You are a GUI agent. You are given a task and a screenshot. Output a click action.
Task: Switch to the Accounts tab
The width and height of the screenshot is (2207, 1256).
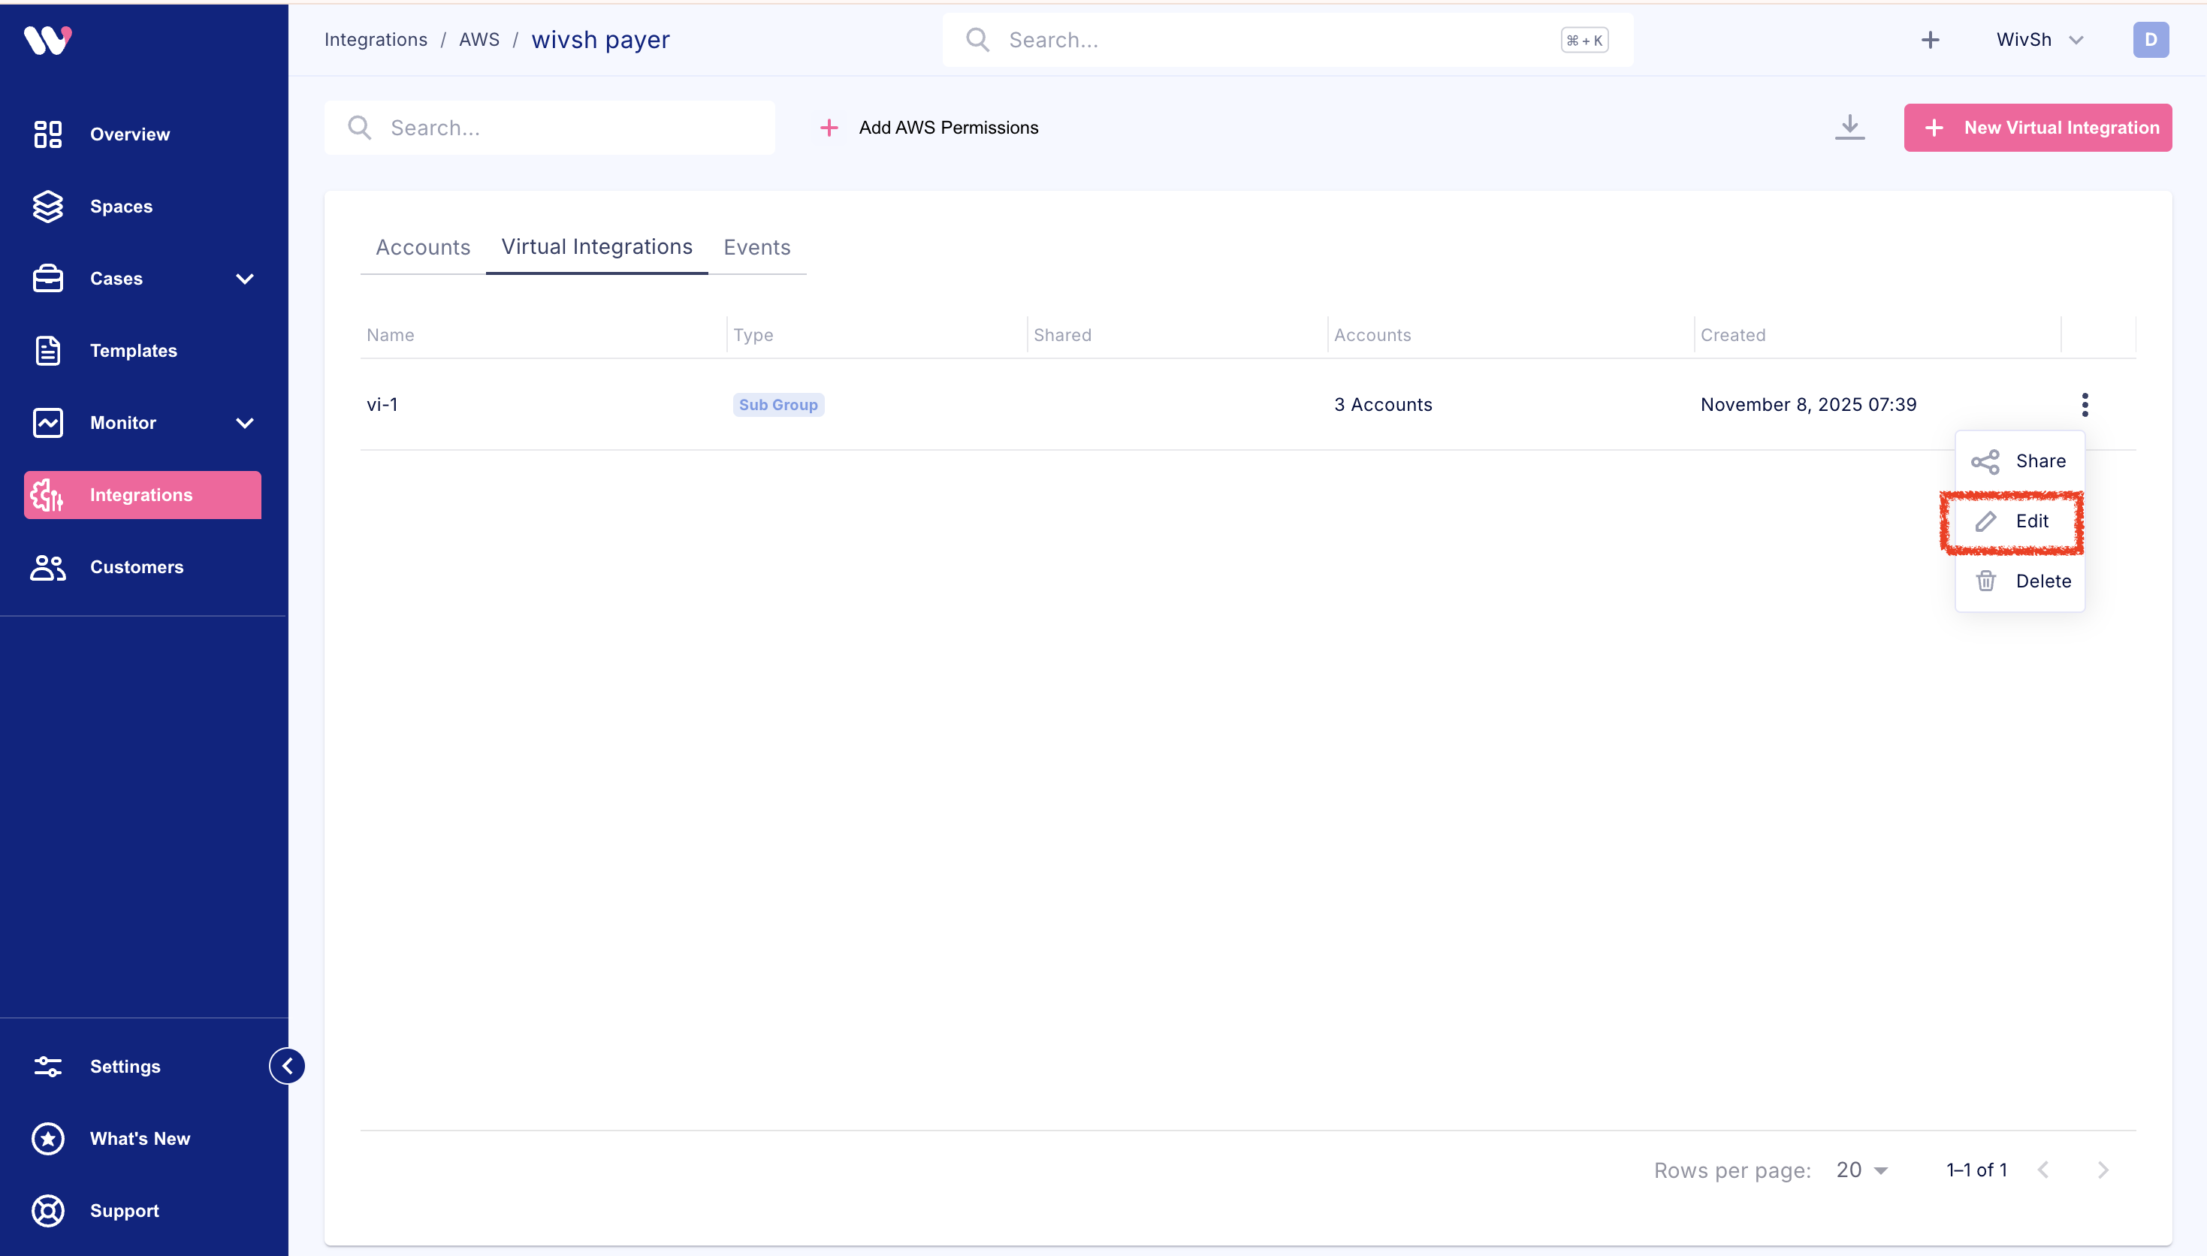423,248
